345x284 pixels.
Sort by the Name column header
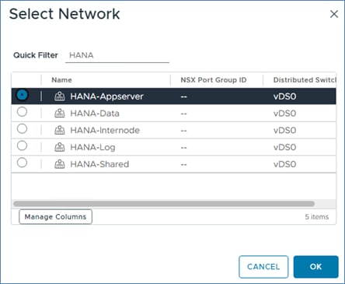61,80
